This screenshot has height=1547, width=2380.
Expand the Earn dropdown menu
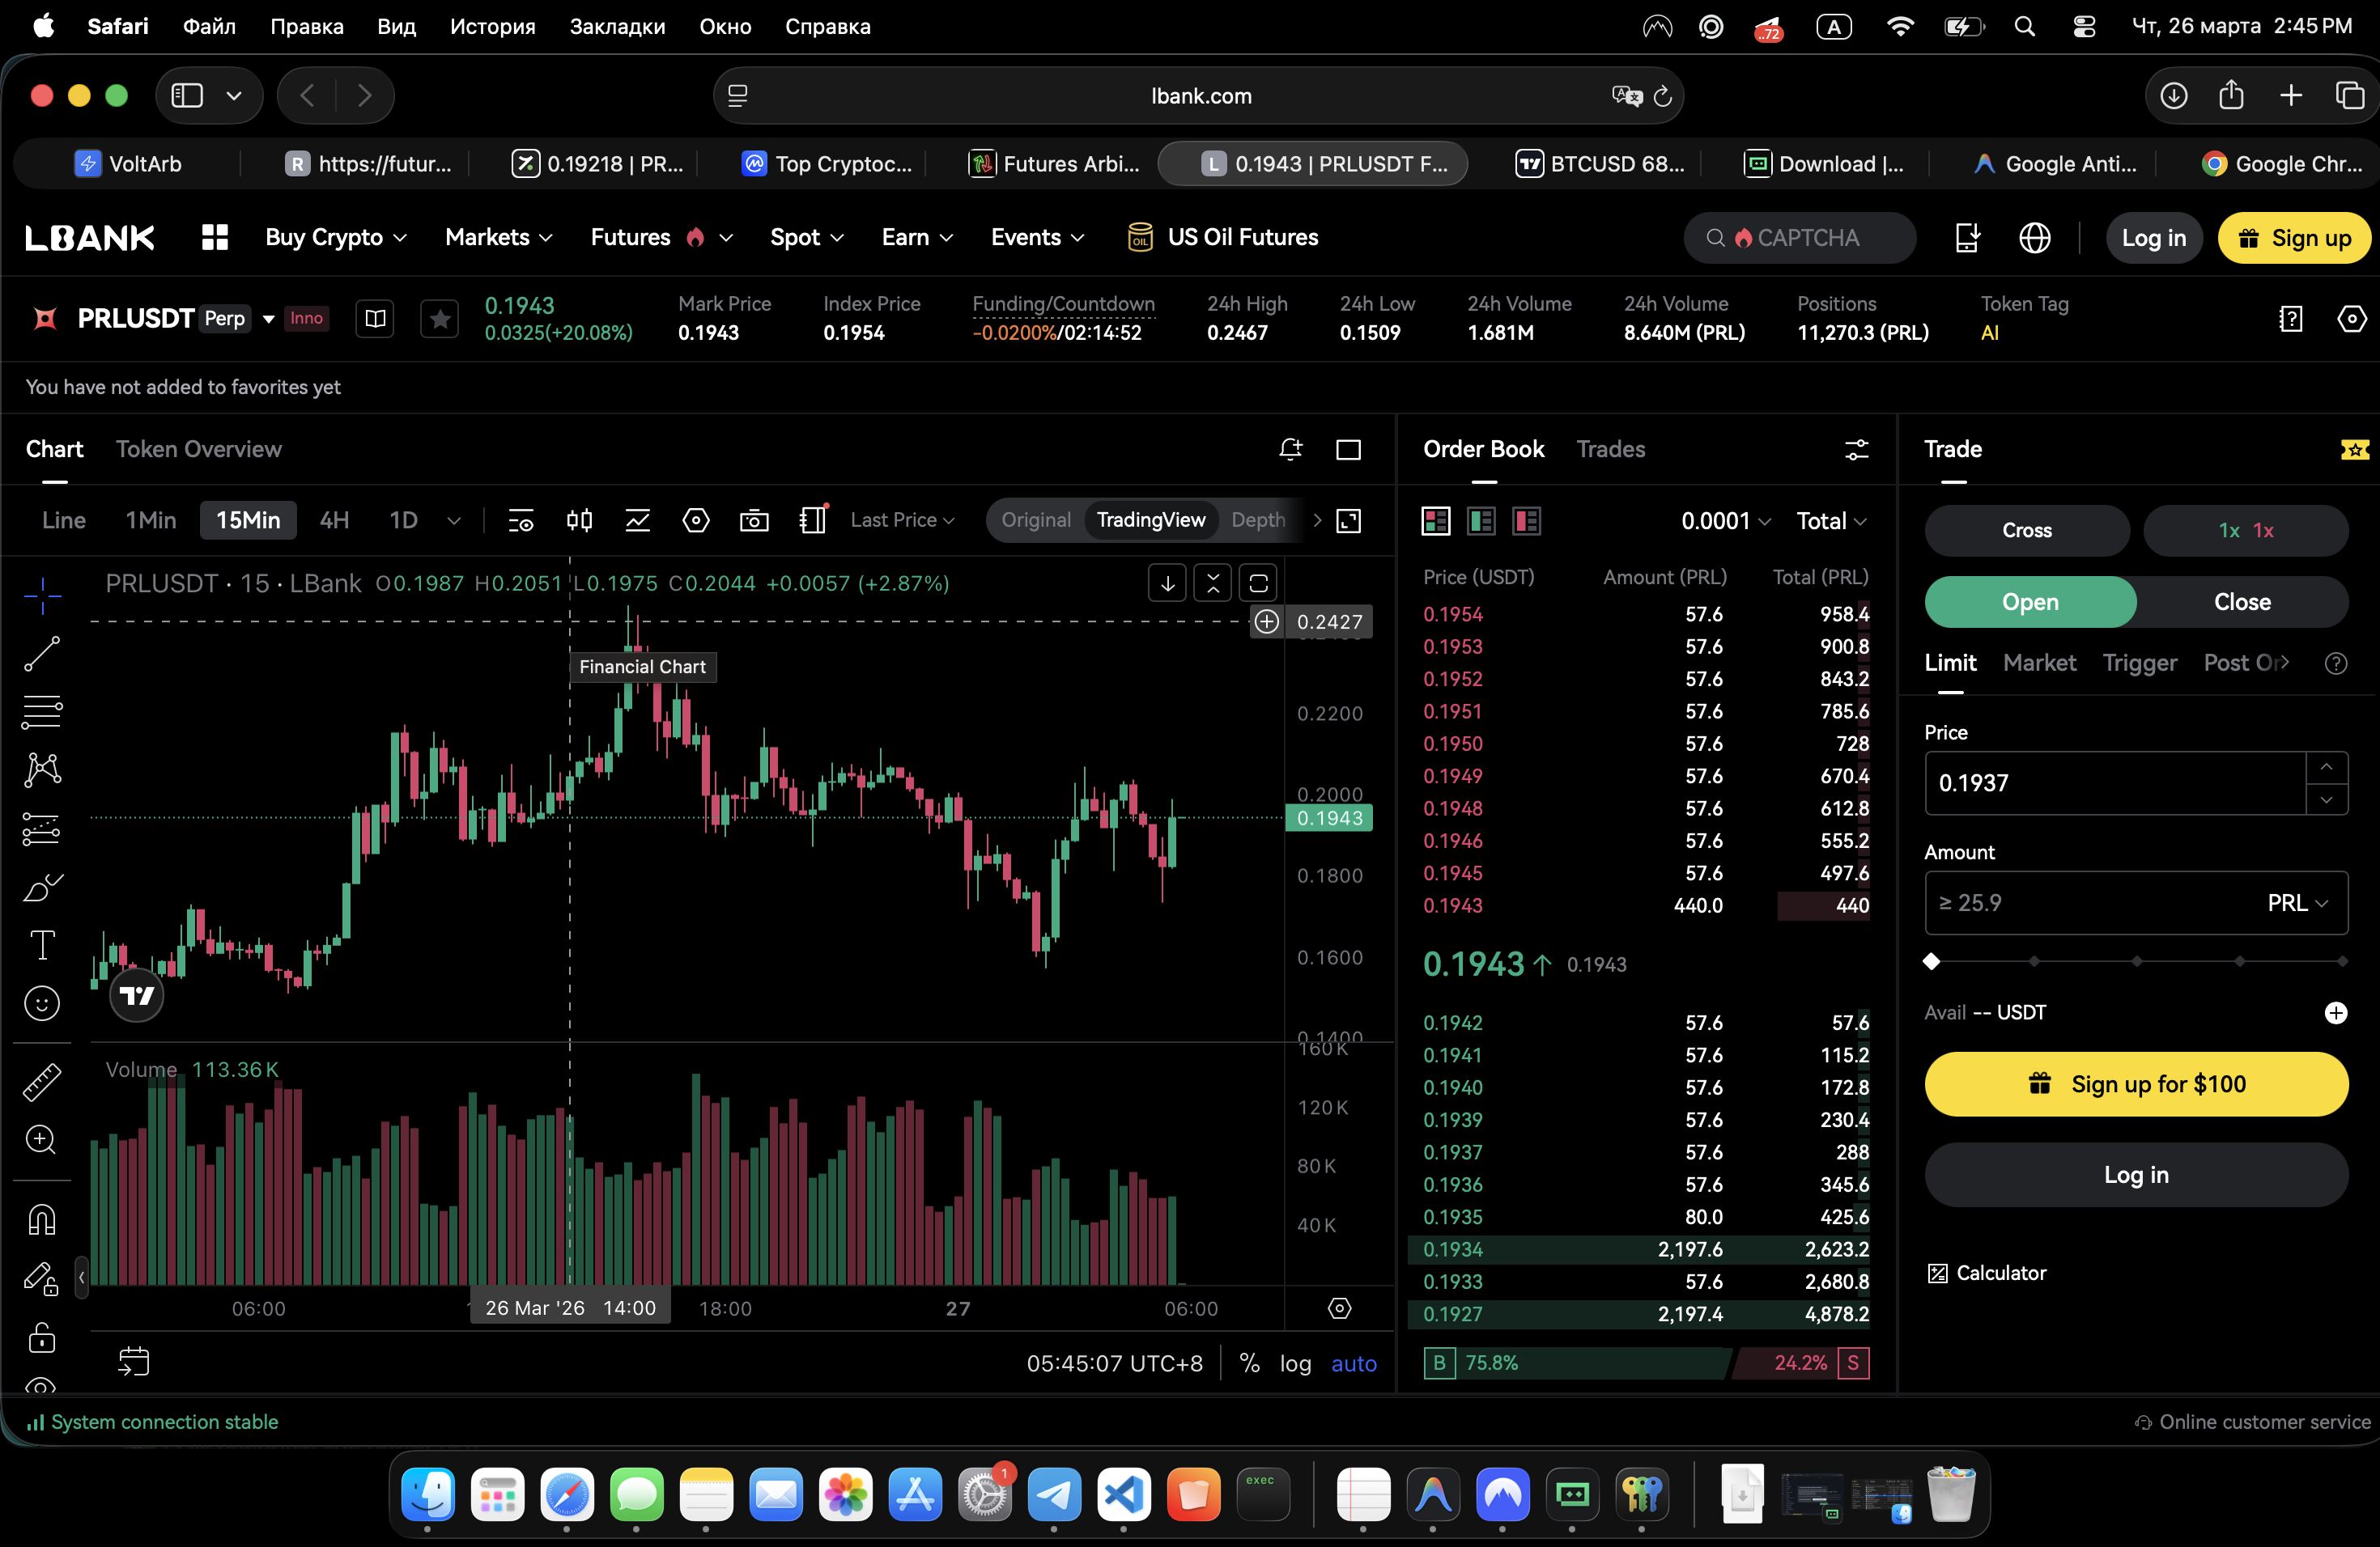tap(917, 238)
